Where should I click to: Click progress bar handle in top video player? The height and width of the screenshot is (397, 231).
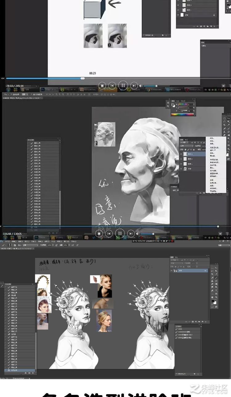[x=83, y=78]
